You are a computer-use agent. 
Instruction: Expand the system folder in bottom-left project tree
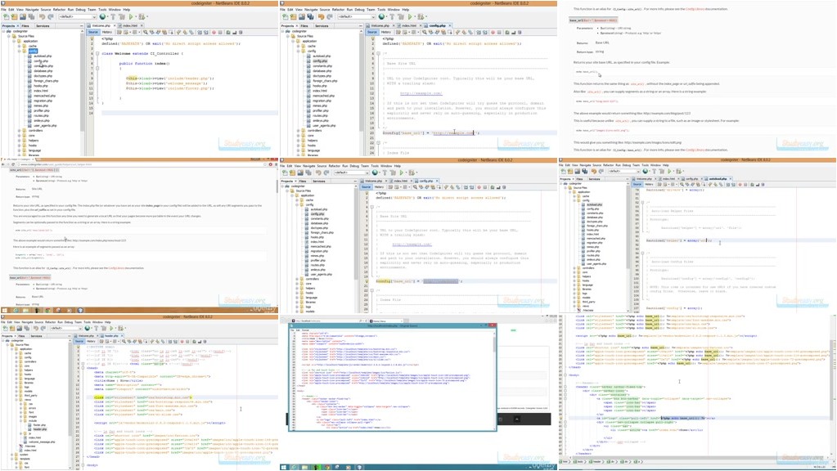(12, 455)
